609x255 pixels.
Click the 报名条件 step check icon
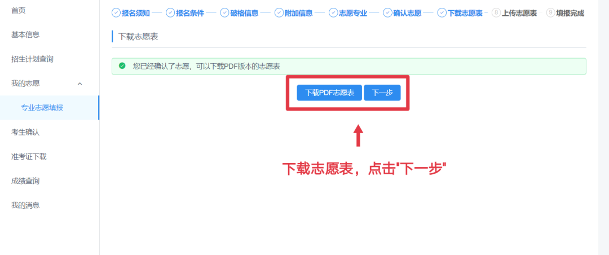[170, 13]
